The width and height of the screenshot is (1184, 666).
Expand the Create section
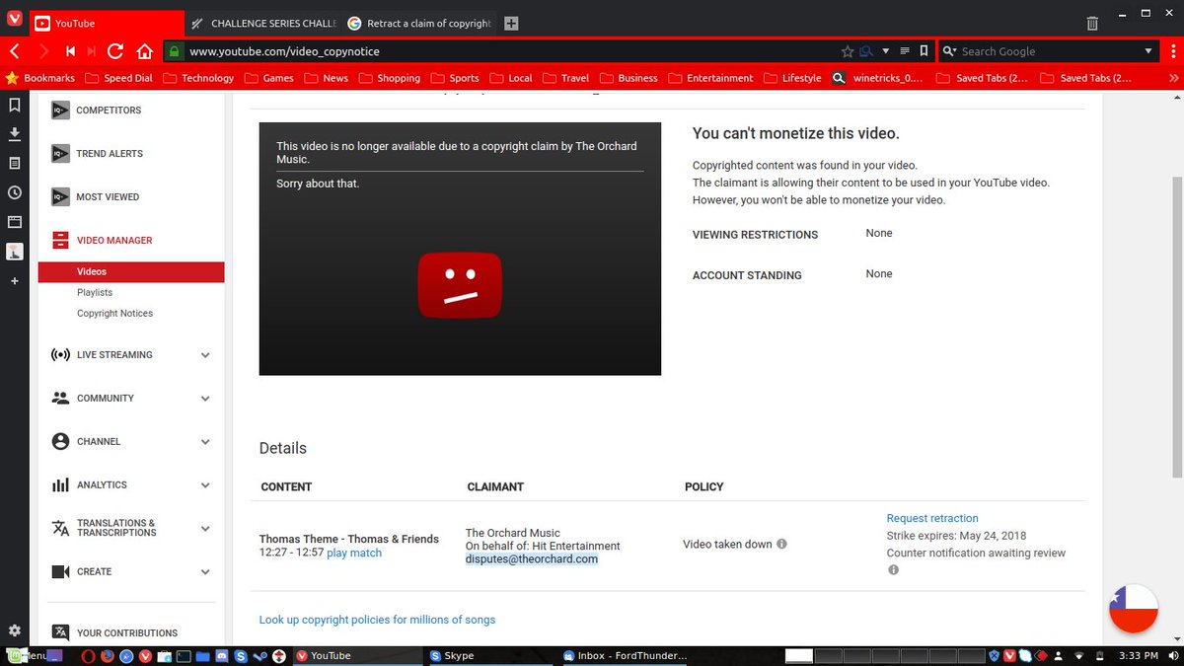point(205,572)
